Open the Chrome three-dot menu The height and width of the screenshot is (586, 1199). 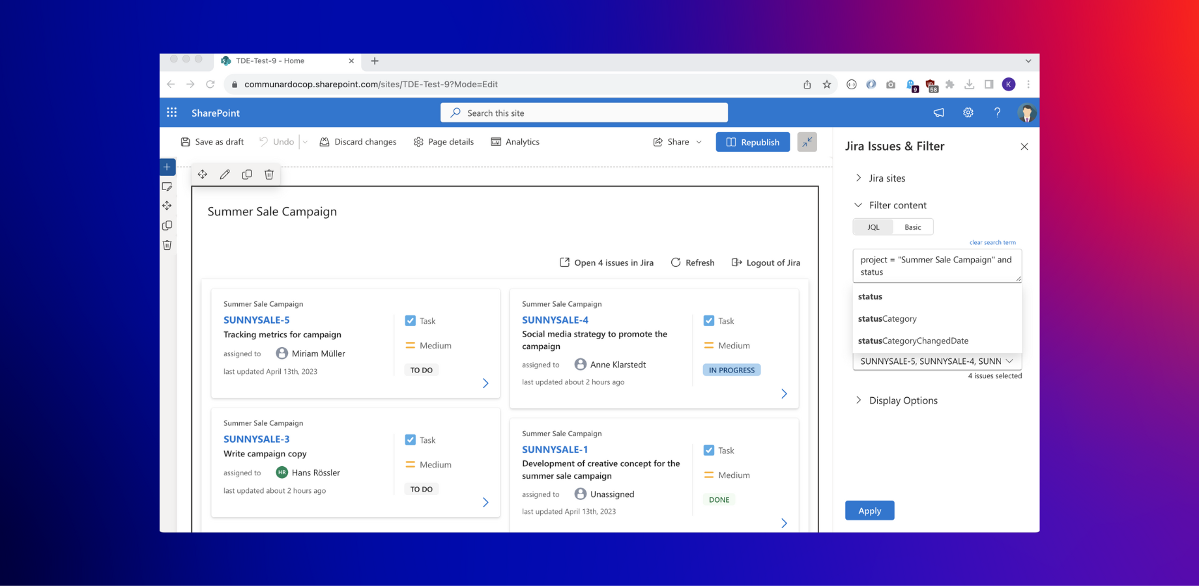click(1028, 84)
